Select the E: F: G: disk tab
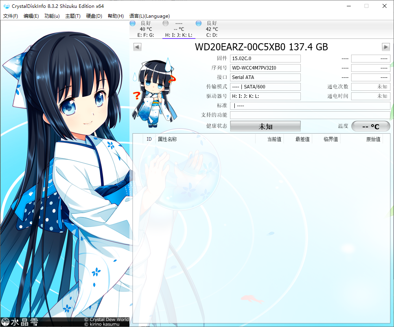Viewport: 394px width, 327px height. click(x=146, y=29)
